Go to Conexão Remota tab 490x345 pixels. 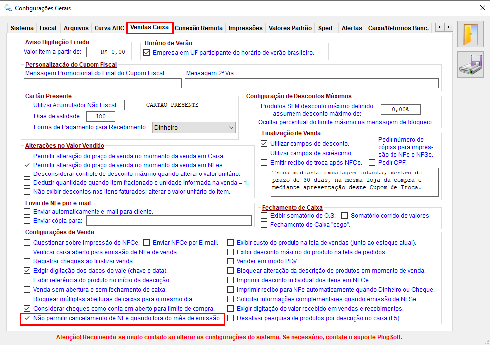click(x=198, y=28)
